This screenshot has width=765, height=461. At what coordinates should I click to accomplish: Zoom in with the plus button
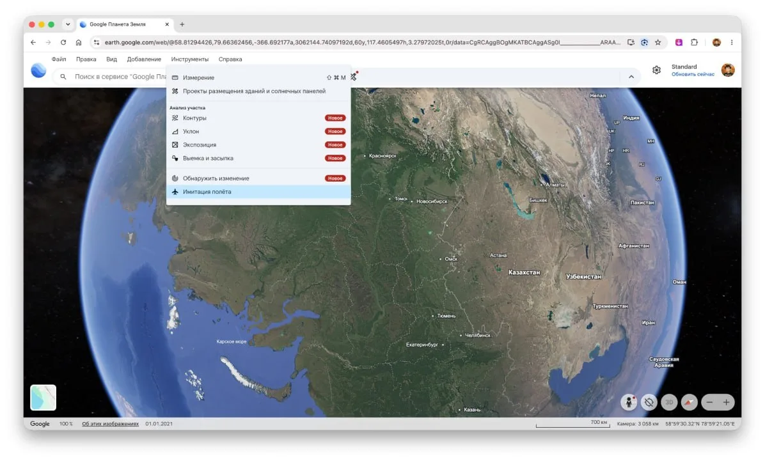pos(726,402)
